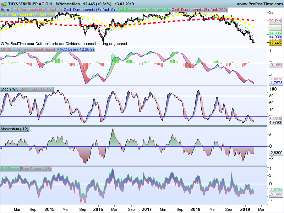
Task: Click the 12,445 (+0,81%) quote text
Action: coord(97,4)
